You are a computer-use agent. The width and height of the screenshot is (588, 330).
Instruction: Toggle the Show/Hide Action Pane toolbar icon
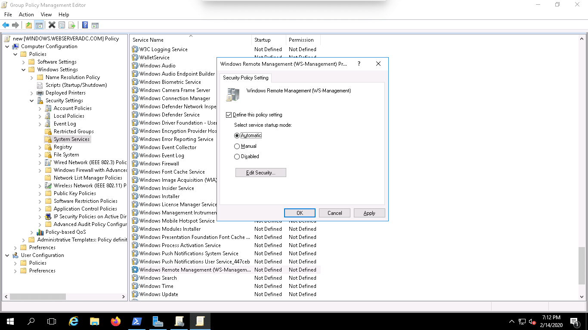pos(95,25)
